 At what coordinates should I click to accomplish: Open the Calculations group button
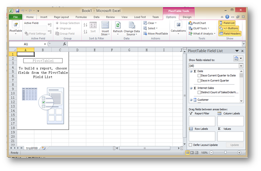tap(178, 28)
